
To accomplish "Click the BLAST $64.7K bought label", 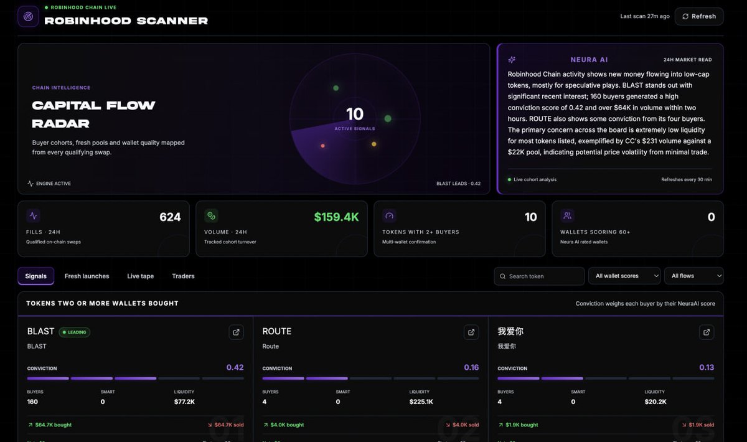I will (50, 425).
